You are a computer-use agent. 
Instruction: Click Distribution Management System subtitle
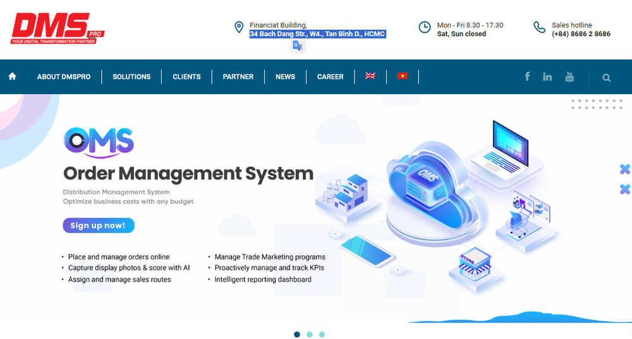[116, 192]
